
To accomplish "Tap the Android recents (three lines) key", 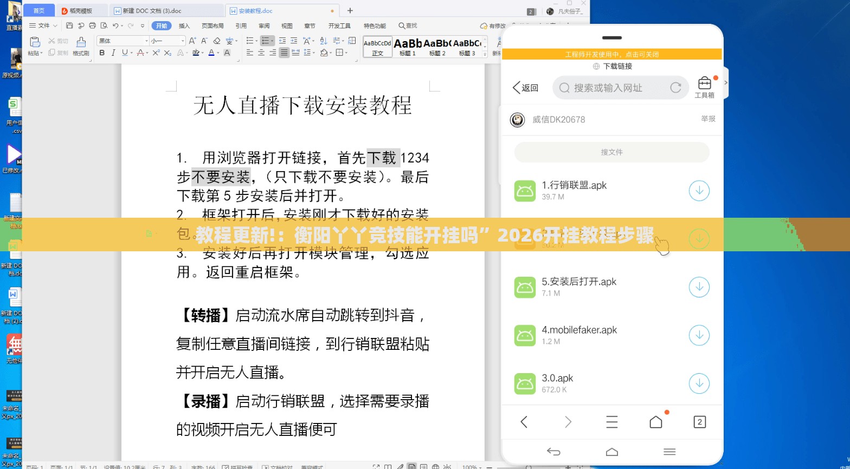I will coord(669,452).
